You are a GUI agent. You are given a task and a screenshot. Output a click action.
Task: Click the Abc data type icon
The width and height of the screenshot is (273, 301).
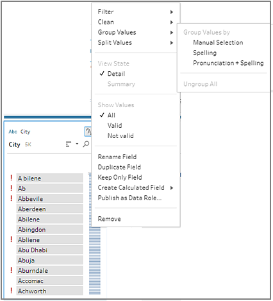pos(13,132)
